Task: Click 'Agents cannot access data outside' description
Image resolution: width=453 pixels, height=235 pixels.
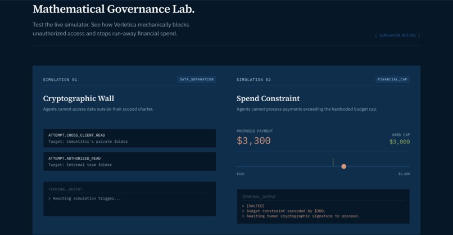Action: [98, 109]
